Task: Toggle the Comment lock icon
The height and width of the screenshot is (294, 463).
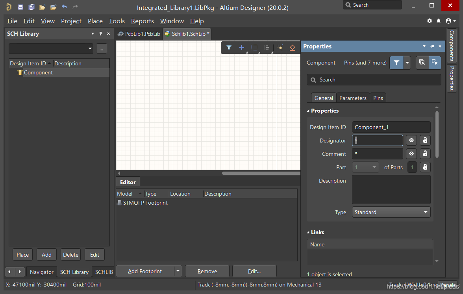Action: pos(425,154)
